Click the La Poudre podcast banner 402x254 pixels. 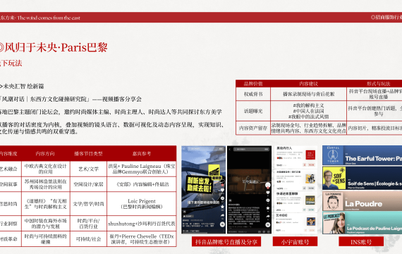pos(362,201)
